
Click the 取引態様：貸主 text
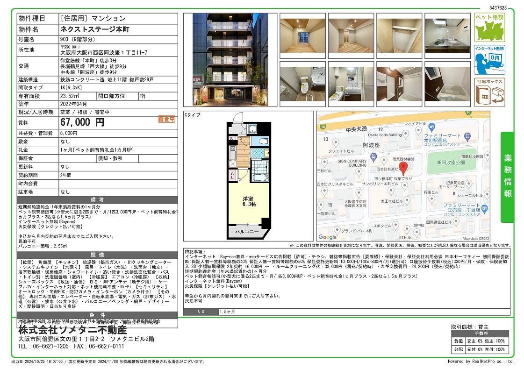(469, 326)
